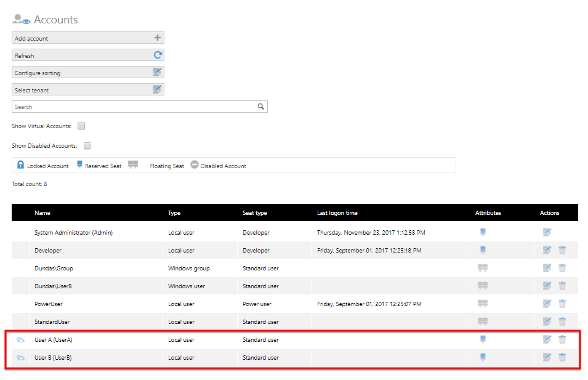Click the Add account button
This screenshot has width=588, height=380.
88,38
